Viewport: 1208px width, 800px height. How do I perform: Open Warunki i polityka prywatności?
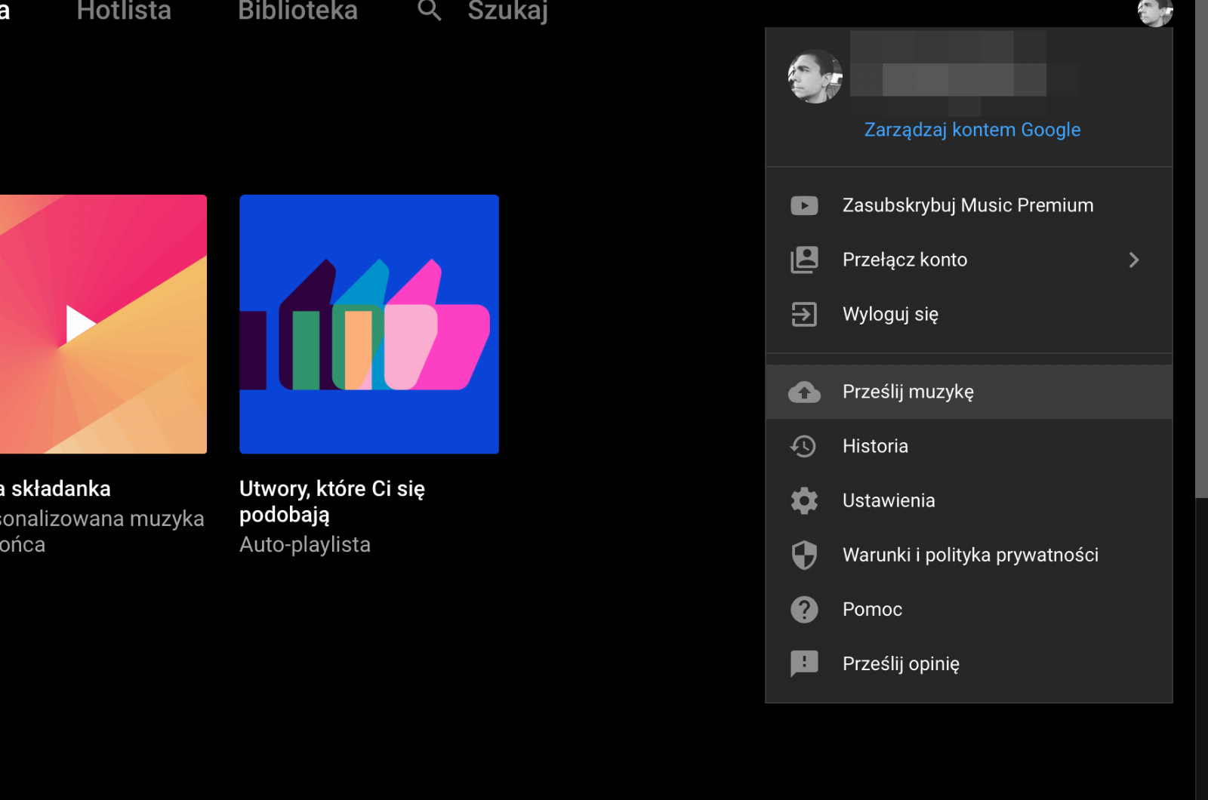click(x=969, y=555)
